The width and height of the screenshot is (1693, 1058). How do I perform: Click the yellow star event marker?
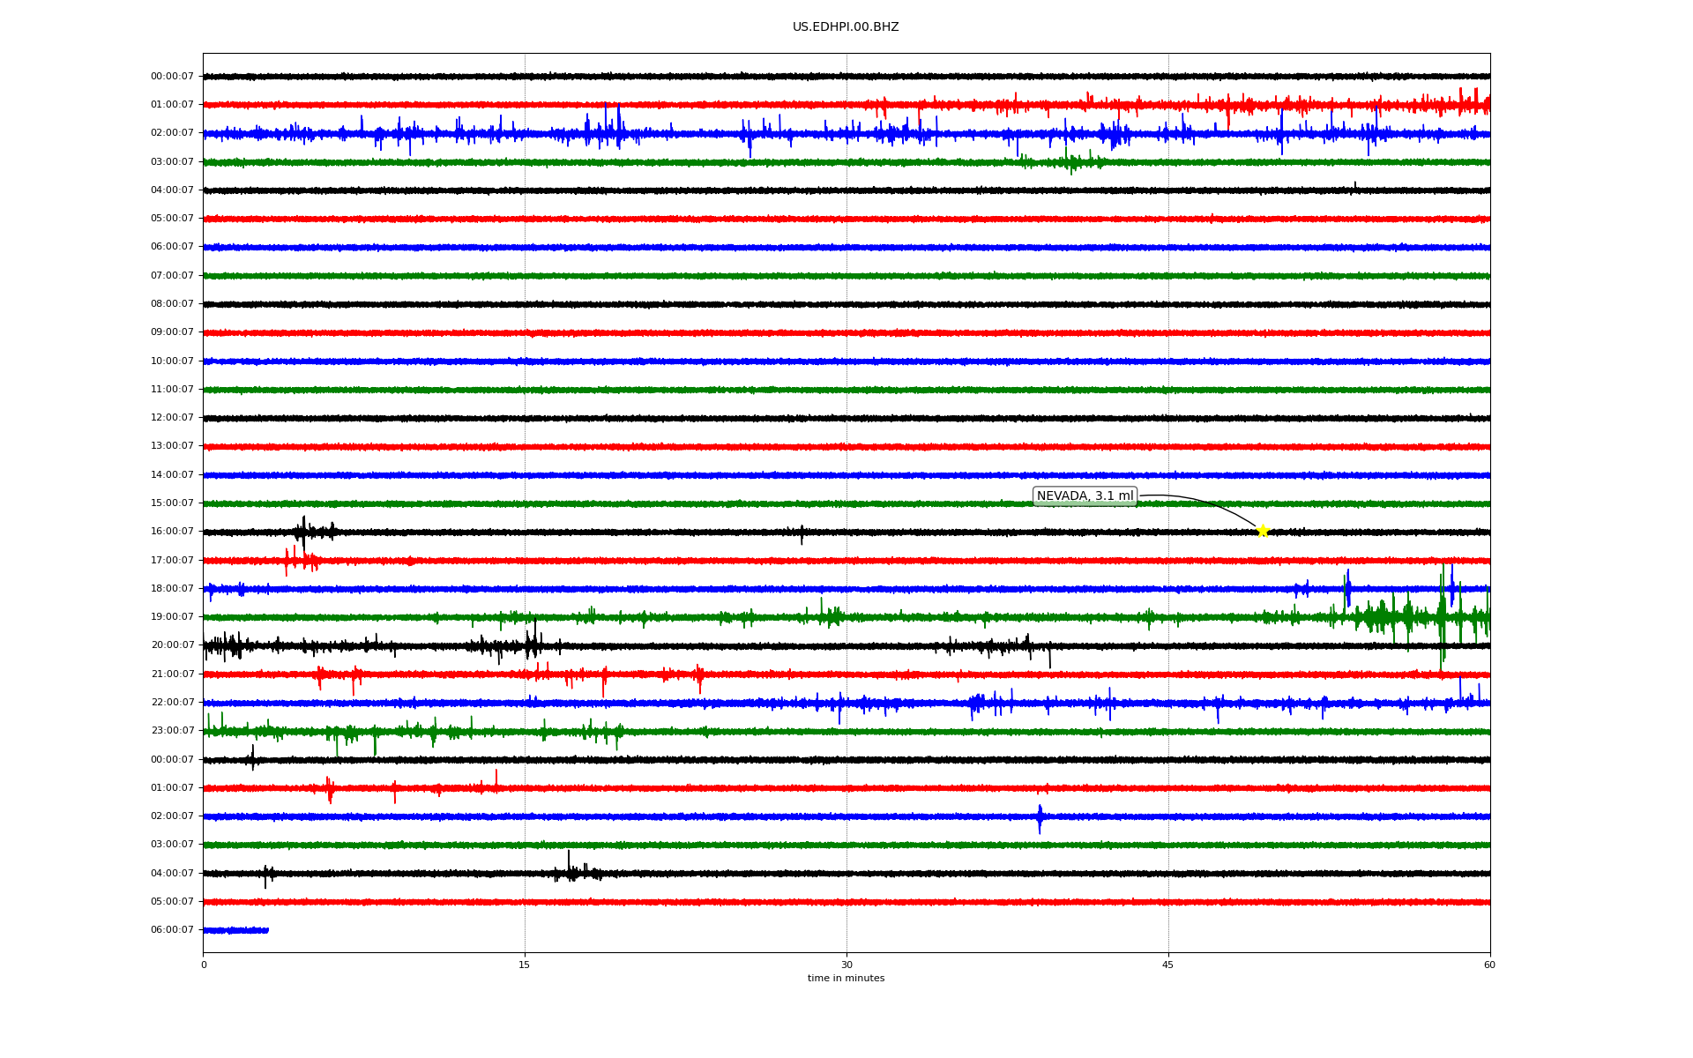click(x=1262, y=531)
